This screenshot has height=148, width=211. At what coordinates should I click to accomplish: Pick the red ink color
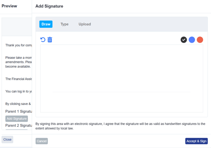click(200, 40)
